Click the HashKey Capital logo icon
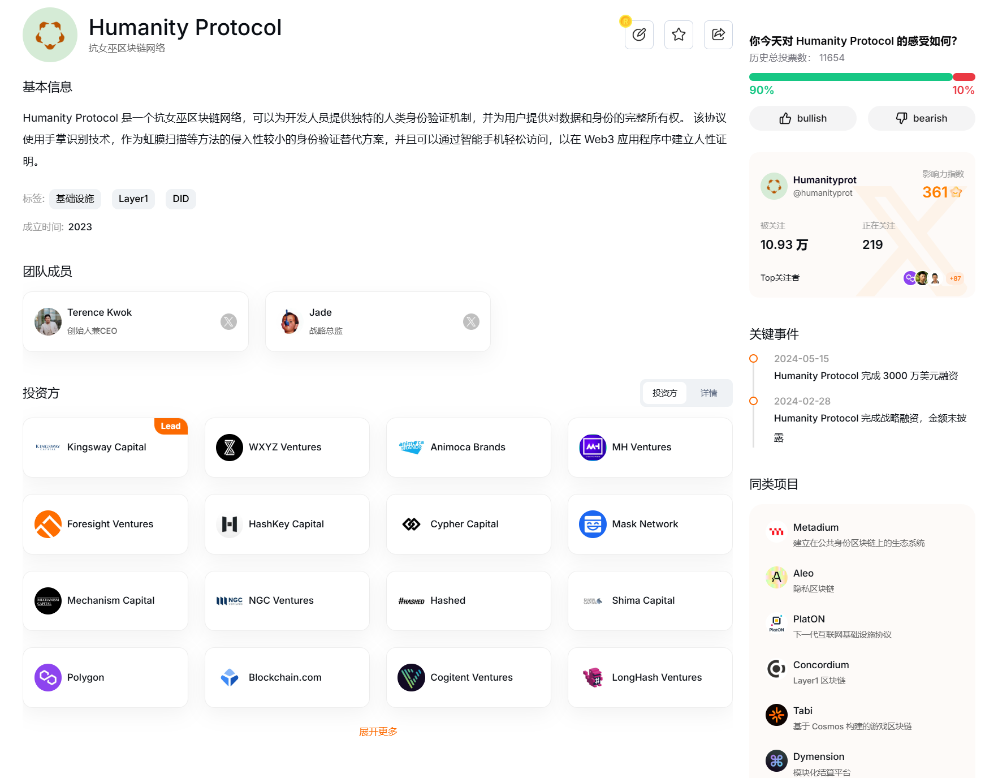 [x=230, y=524]
